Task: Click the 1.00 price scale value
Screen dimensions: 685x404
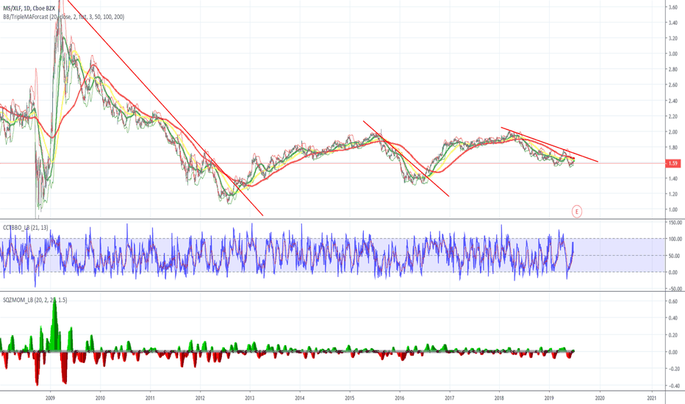Action: click(673, 209)
